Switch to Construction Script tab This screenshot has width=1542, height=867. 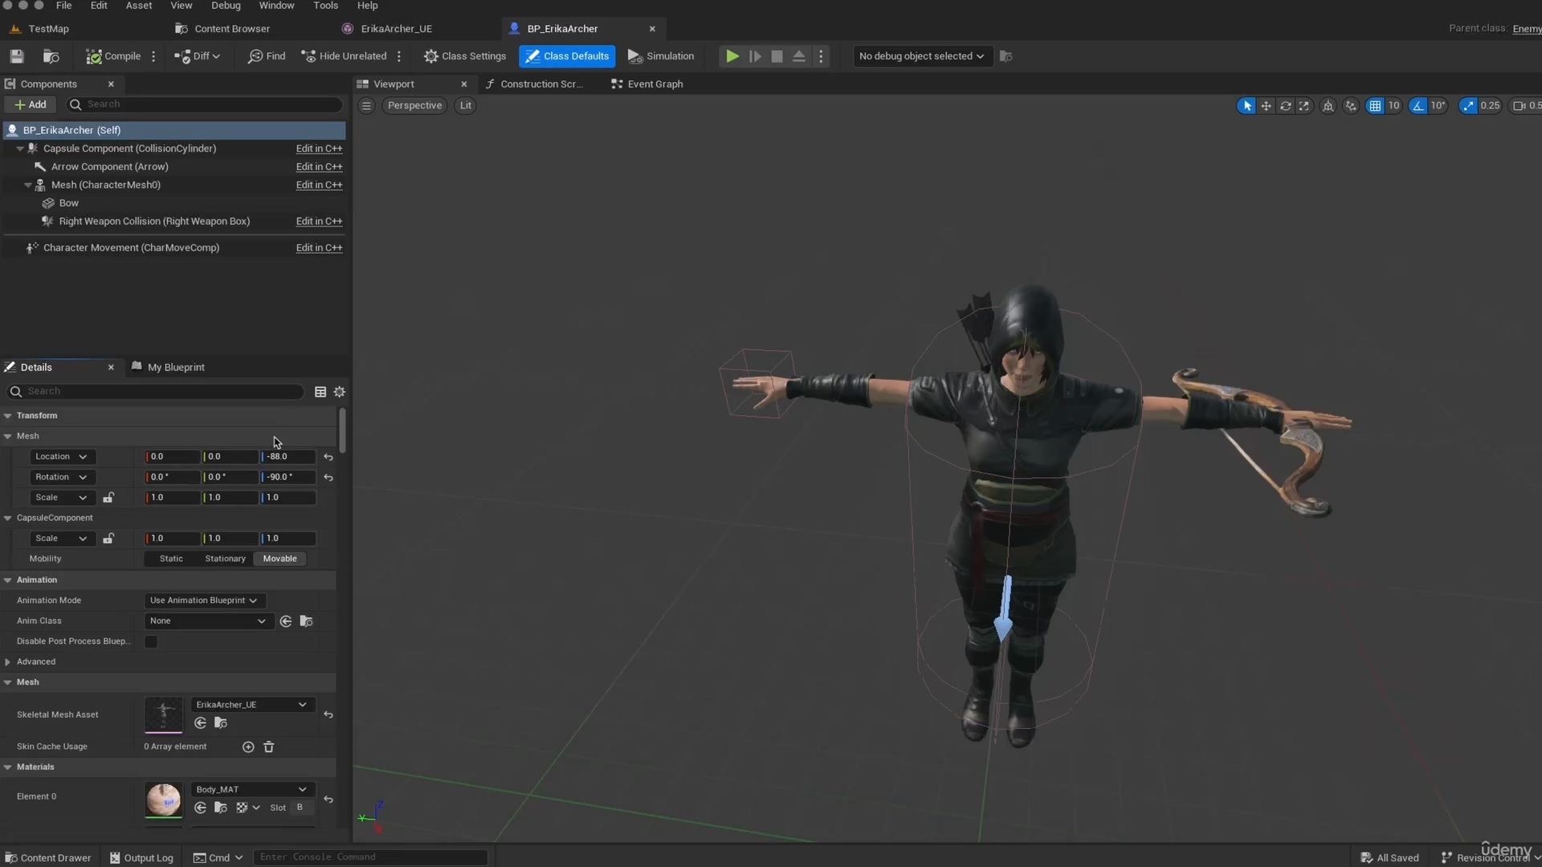(542, 83)
